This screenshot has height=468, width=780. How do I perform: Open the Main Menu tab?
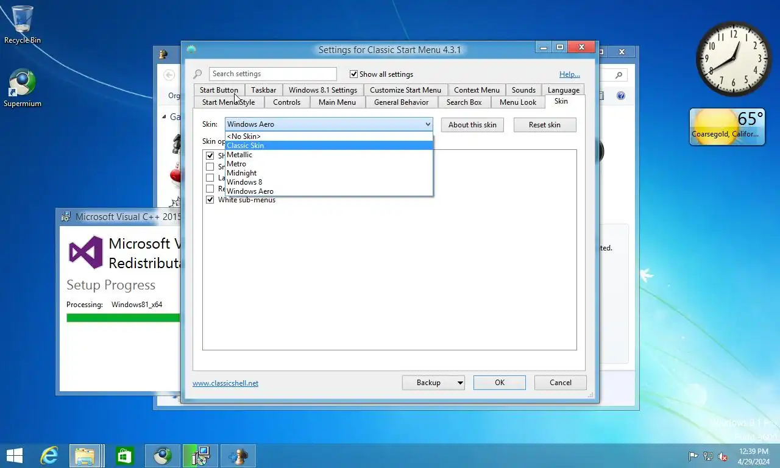click(x=337, y=102)
